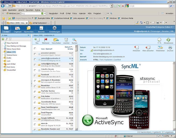Click the green plus add-folder icon
176x138 pixels.
pos(3,39)
